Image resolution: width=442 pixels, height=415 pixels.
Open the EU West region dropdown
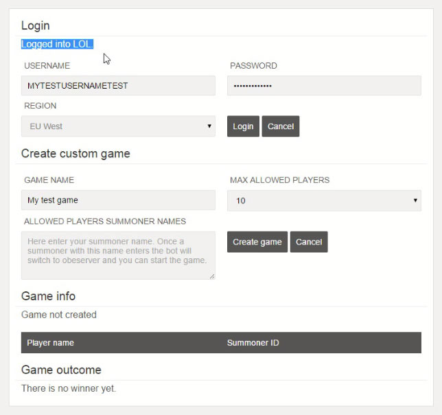click(x=118, y=126)
